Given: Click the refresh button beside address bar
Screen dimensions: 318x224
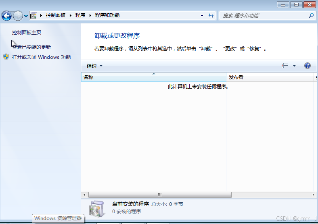Looking at the screenshot, I should (x=211, y=16).
